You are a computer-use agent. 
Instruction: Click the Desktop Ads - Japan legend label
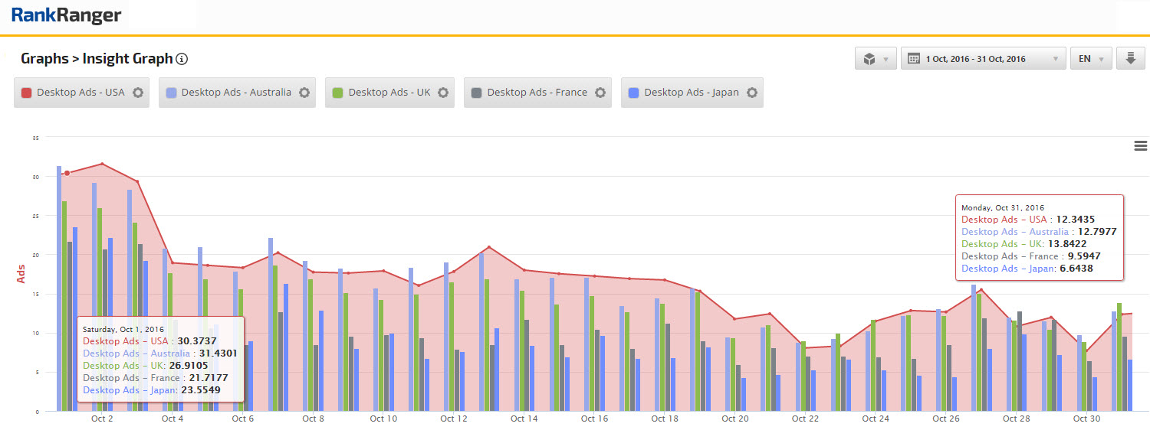(691, 93)
